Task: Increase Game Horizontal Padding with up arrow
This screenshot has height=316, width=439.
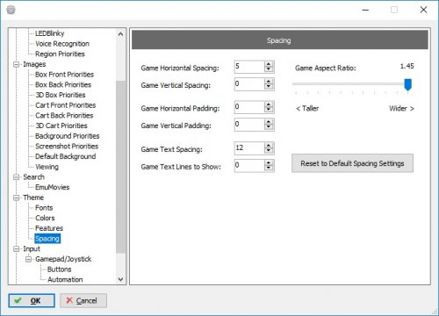Action: (x=269, y=104)
